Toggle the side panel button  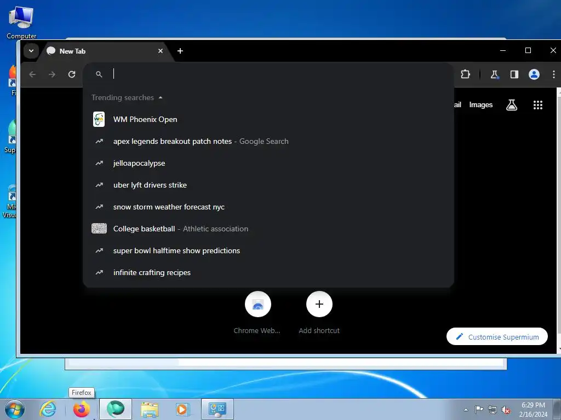[514, 74]
